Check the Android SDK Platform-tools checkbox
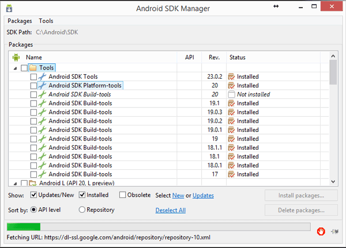The width and height of the screenshot is (346, 248). [x=33, y=86]
